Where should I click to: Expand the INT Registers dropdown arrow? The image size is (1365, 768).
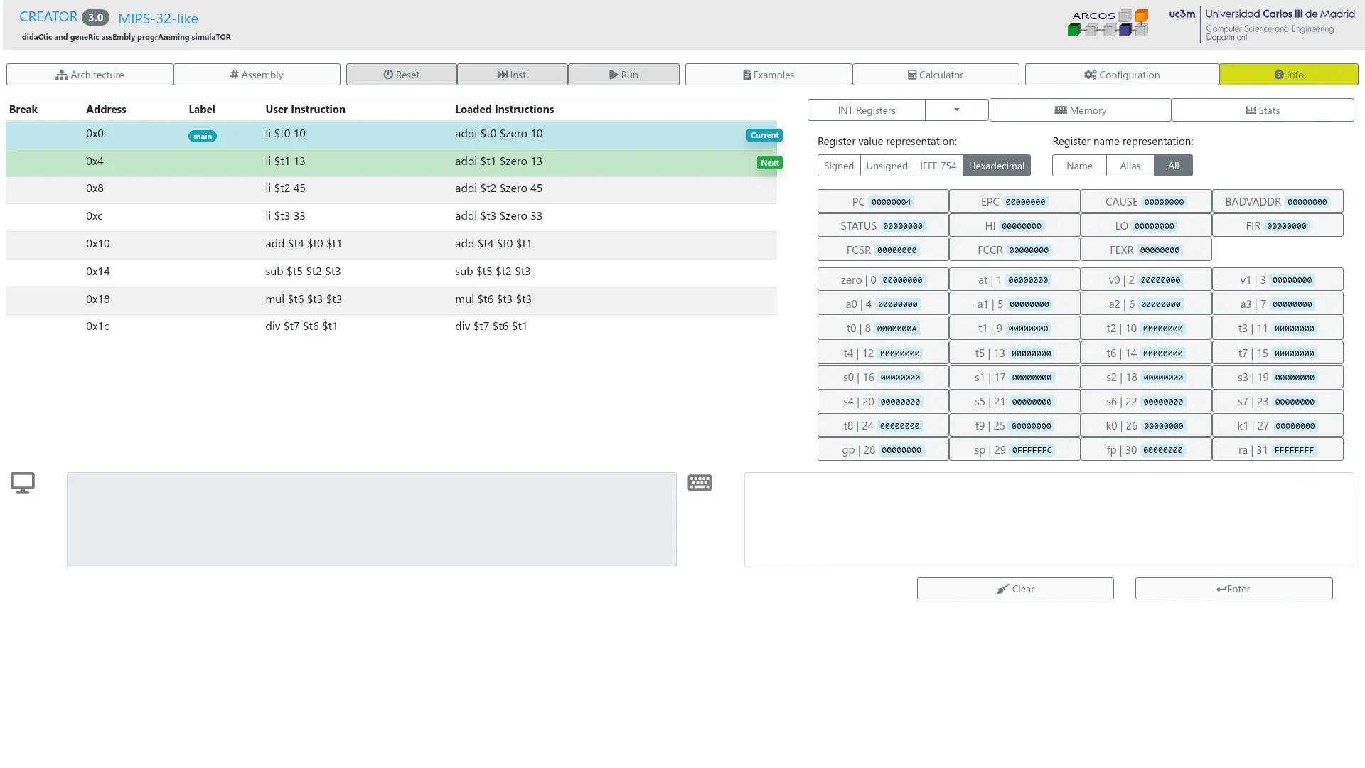[x=957, y=110]
